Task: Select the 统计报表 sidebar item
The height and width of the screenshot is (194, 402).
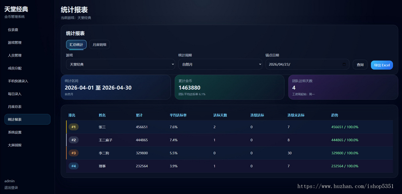Action: coord(27,119)
